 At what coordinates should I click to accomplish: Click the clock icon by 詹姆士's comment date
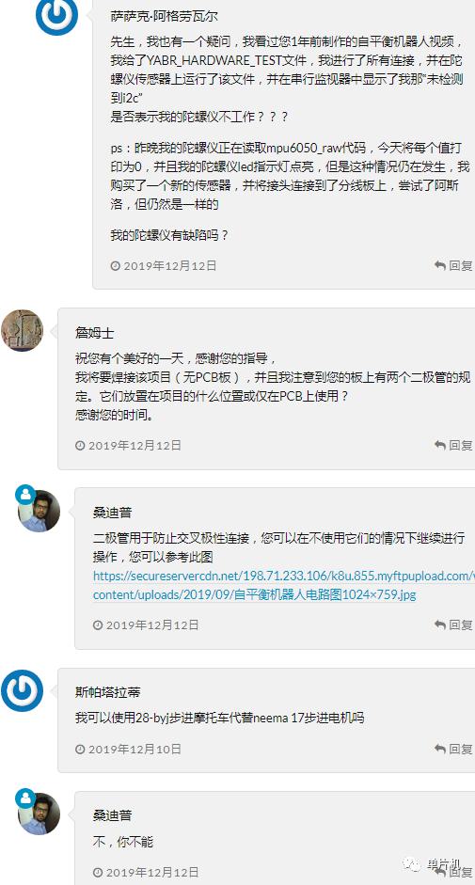(80, 446)
